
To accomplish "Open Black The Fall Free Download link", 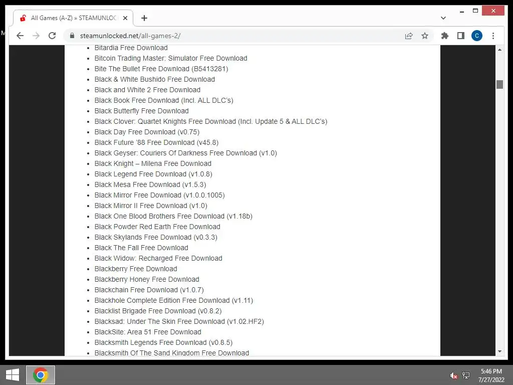I will point(141,248).
